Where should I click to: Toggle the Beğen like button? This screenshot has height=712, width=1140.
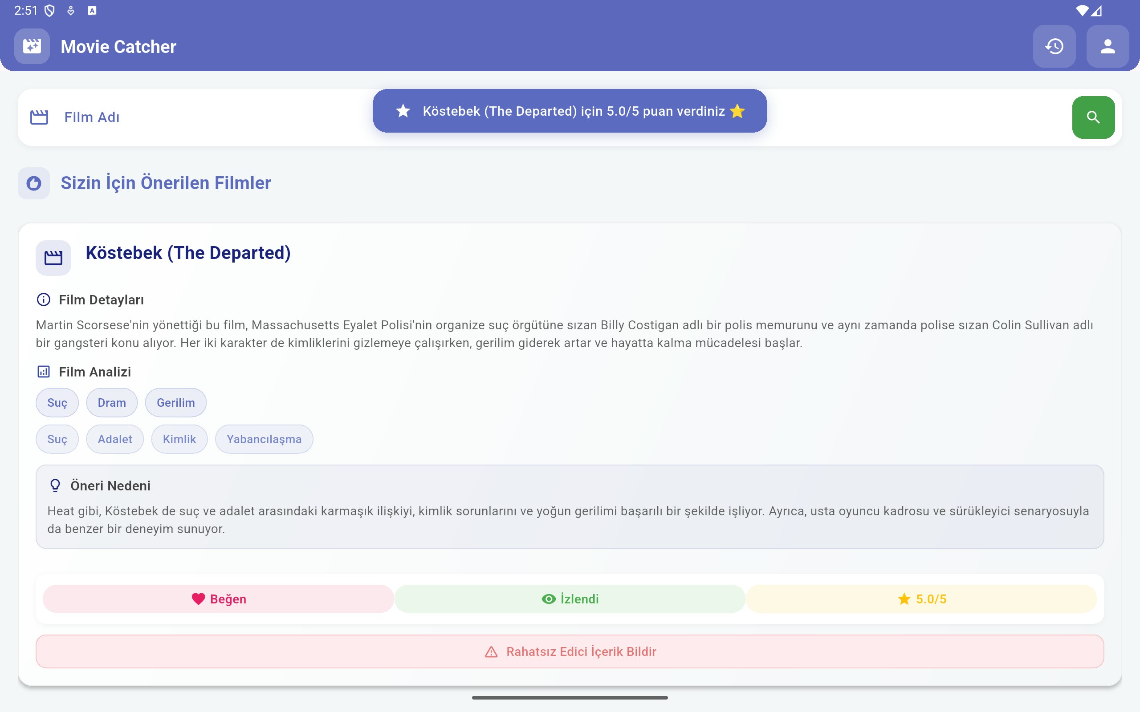(x=219, y=599)
